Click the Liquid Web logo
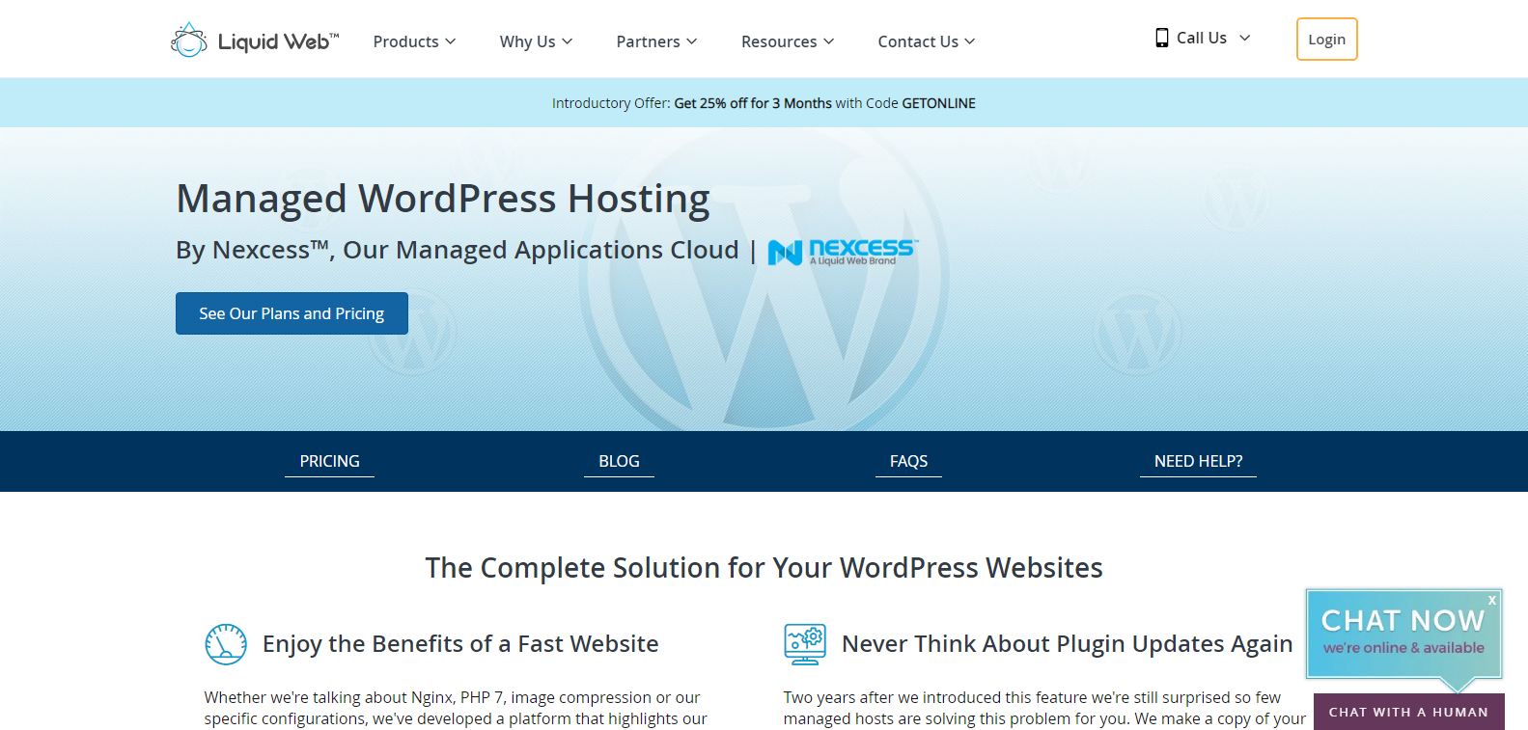Image resolution: width=1528 pixels, height=730 pixels. pyautogui.click(x=255, y=41)
